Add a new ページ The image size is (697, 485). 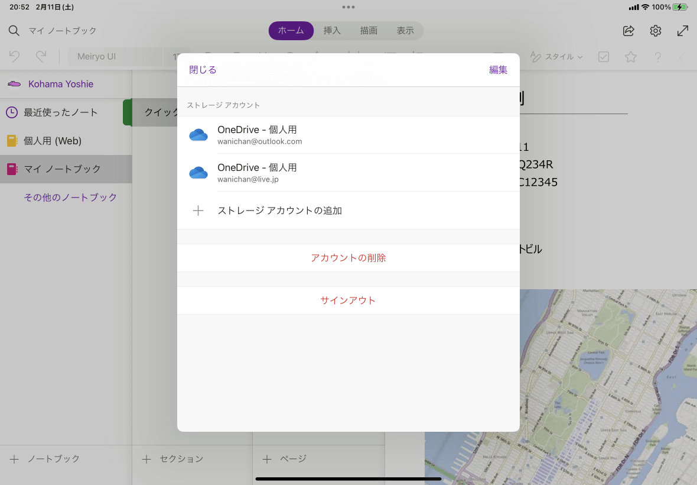click(285, 459)
